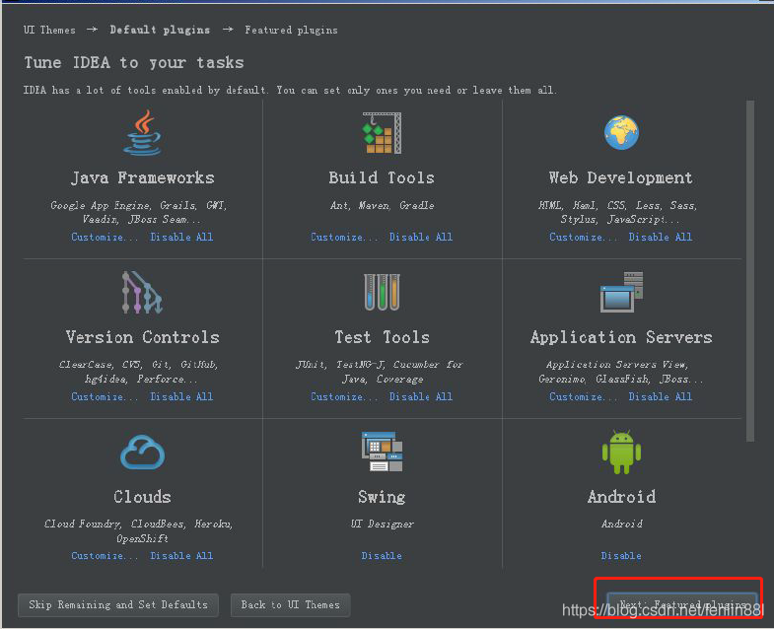Customize Test Tools plugins
The height and width of the screenshot is (629, 774).
coord(344,396)
